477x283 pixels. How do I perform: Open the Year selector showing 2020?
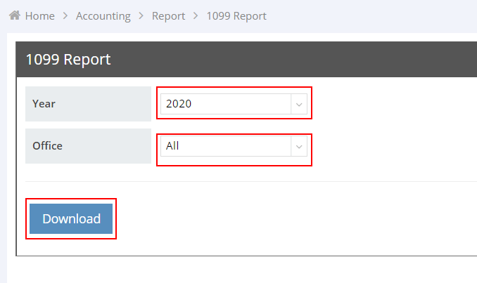click(x=225, y=104)
